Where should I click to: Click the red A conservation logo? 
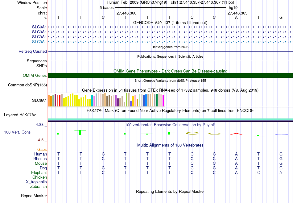[236, 134]
